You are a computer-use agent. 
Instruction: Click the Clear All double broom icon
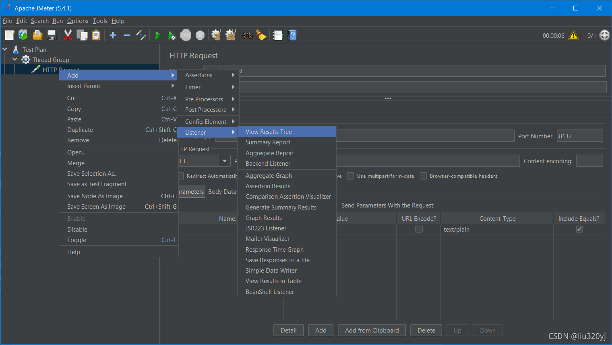[231, 35]
